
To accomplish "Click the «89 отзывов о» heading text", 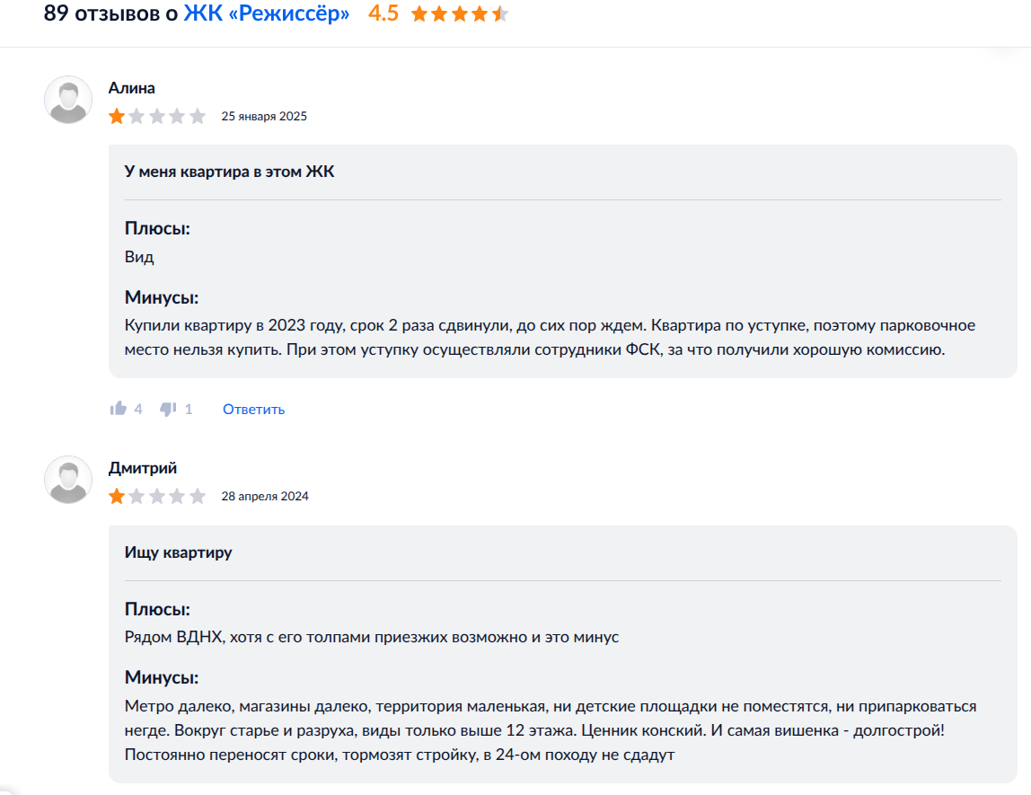I will tap(110, 14).
